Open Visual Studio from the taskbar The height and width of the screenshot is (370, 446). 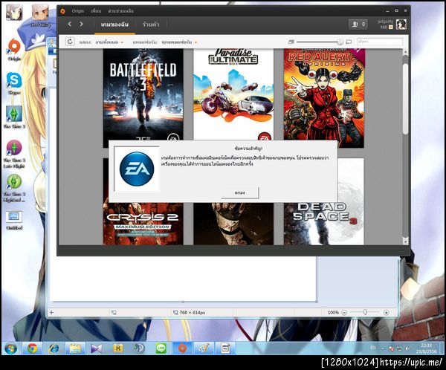point(97,348)
